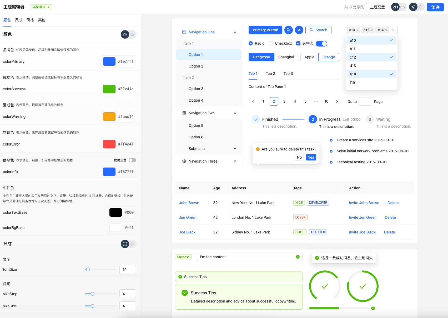Click the Invite John Brown link
The width and height of the screenshot is (448, 318).
pyautogui.click(x=364, y=203)
